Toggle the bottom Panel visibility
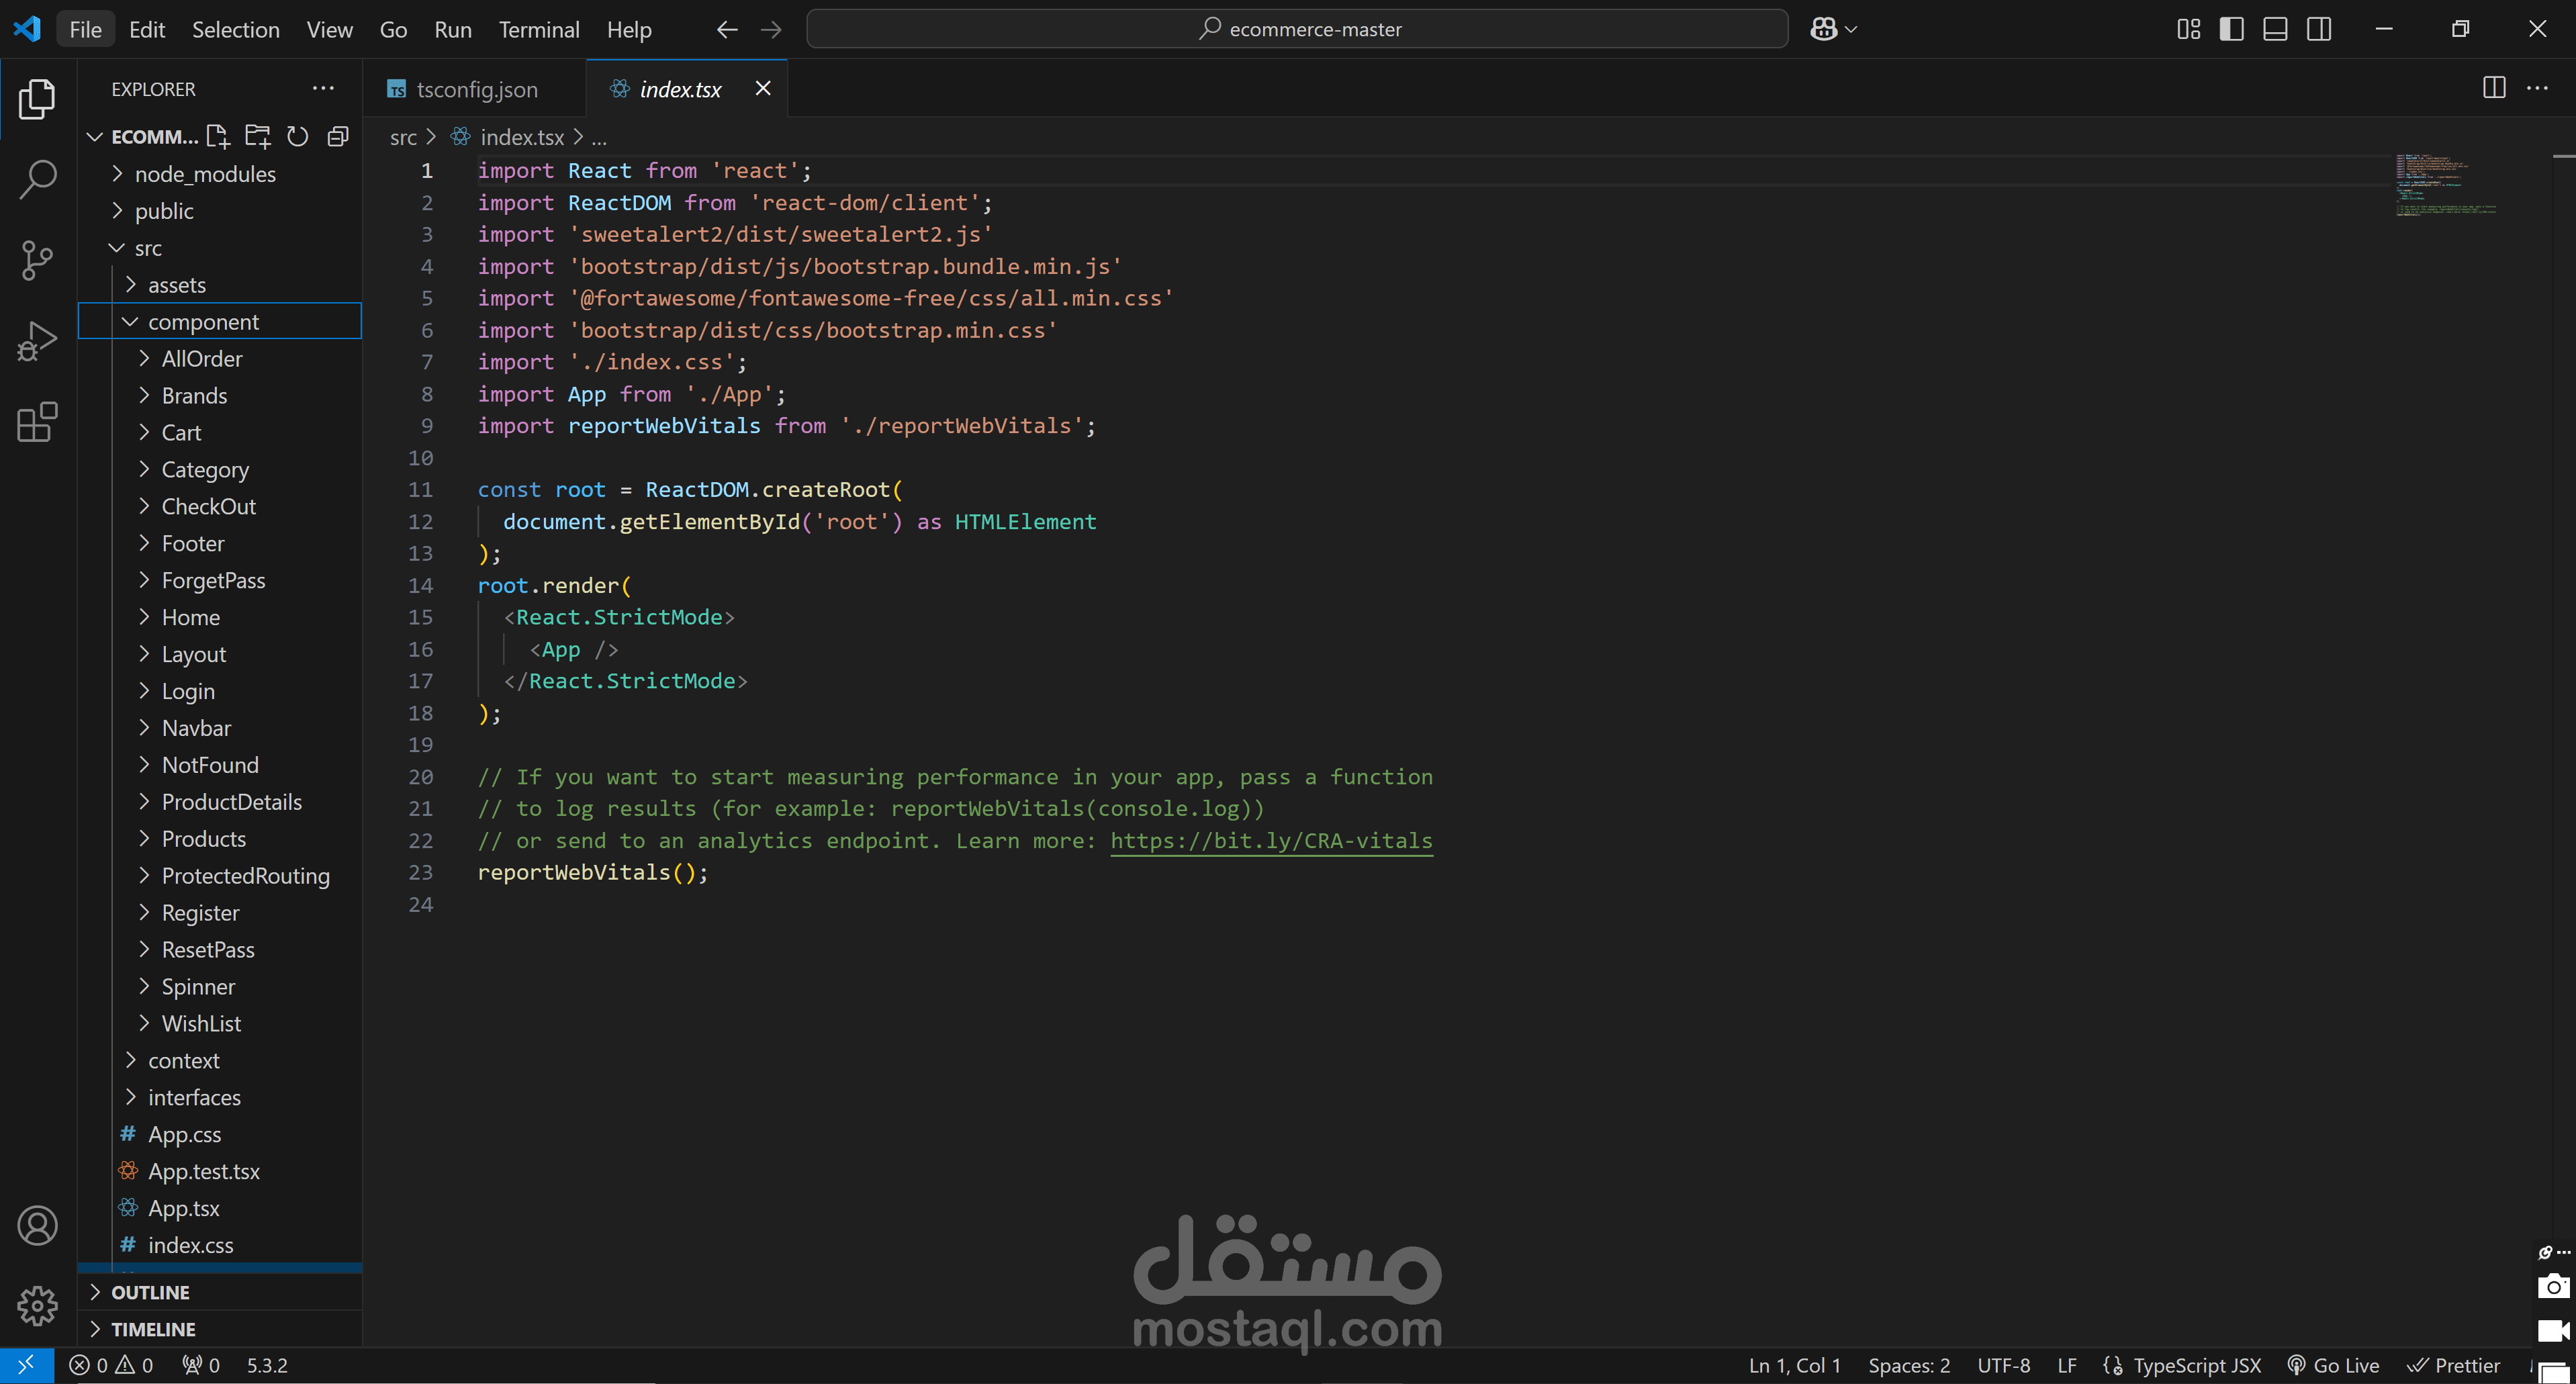2576x1384 pixels. [2275, 29]
